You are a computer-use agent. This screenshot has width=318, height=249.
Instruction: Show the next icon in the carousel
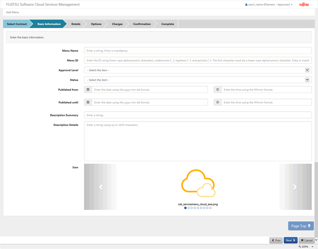pyautogui.click(x=295, y=187)
